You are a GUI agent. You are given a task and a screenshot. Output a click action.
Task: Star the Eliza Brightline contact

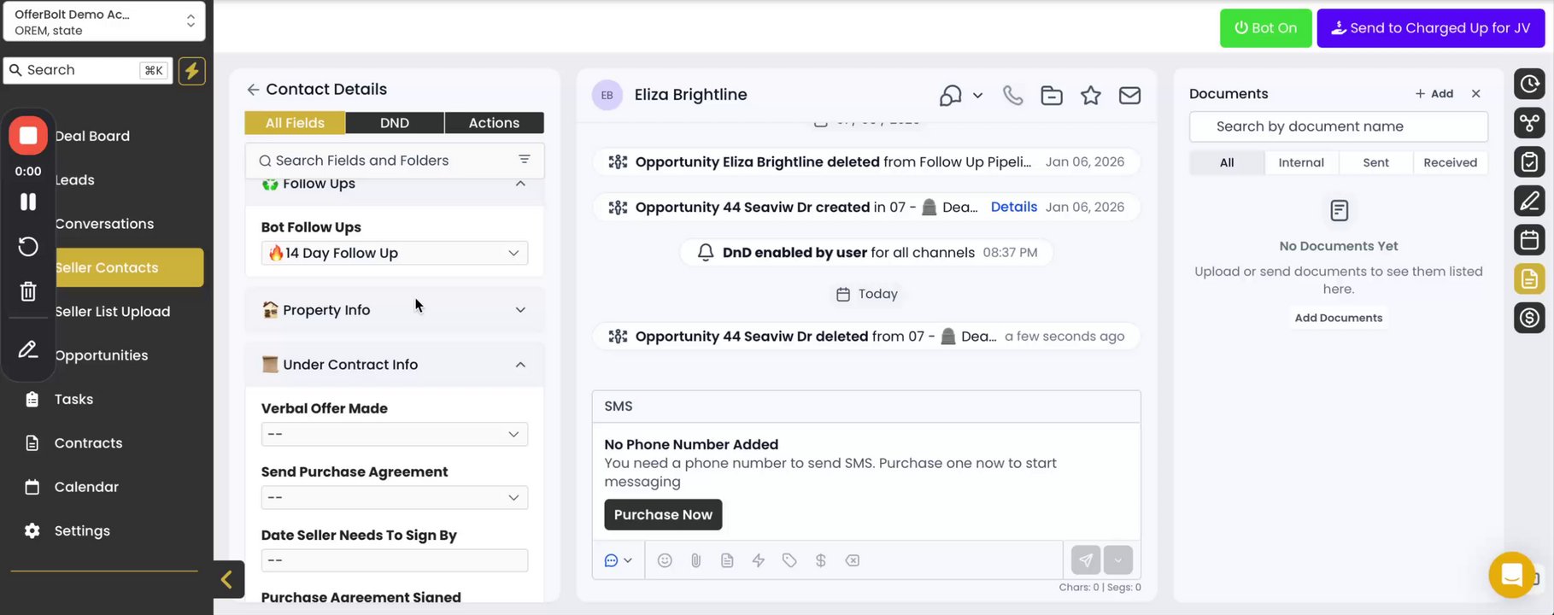pyautogui.click(x=1090, y=96)
